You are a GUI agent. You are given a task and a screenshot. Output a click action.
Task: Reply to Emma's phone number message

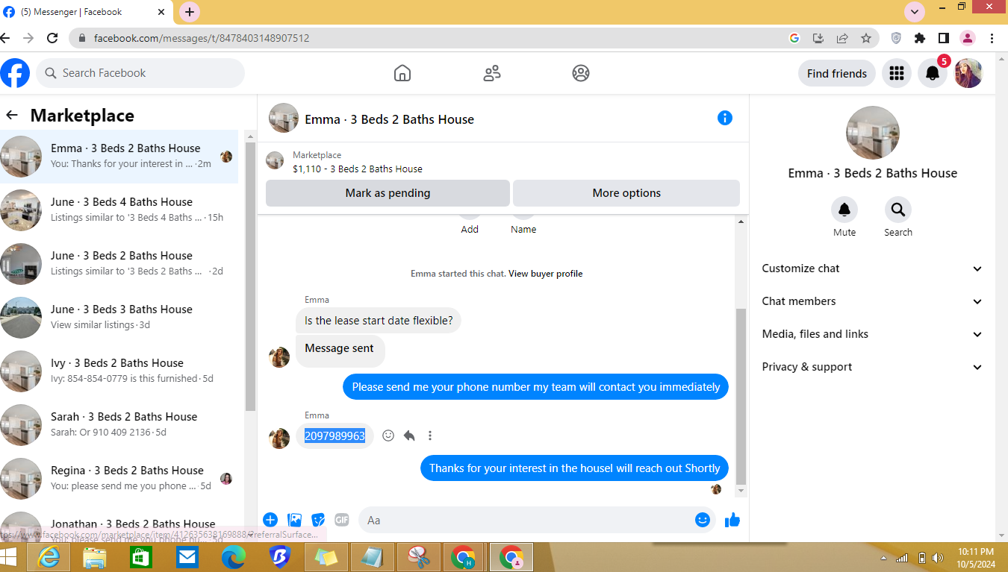(x=409, y=436)
